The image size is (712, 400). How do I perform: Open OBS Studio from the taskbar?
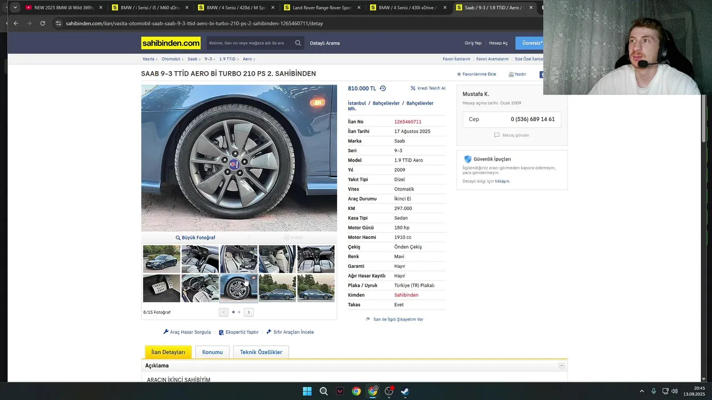tap(389, 391)
